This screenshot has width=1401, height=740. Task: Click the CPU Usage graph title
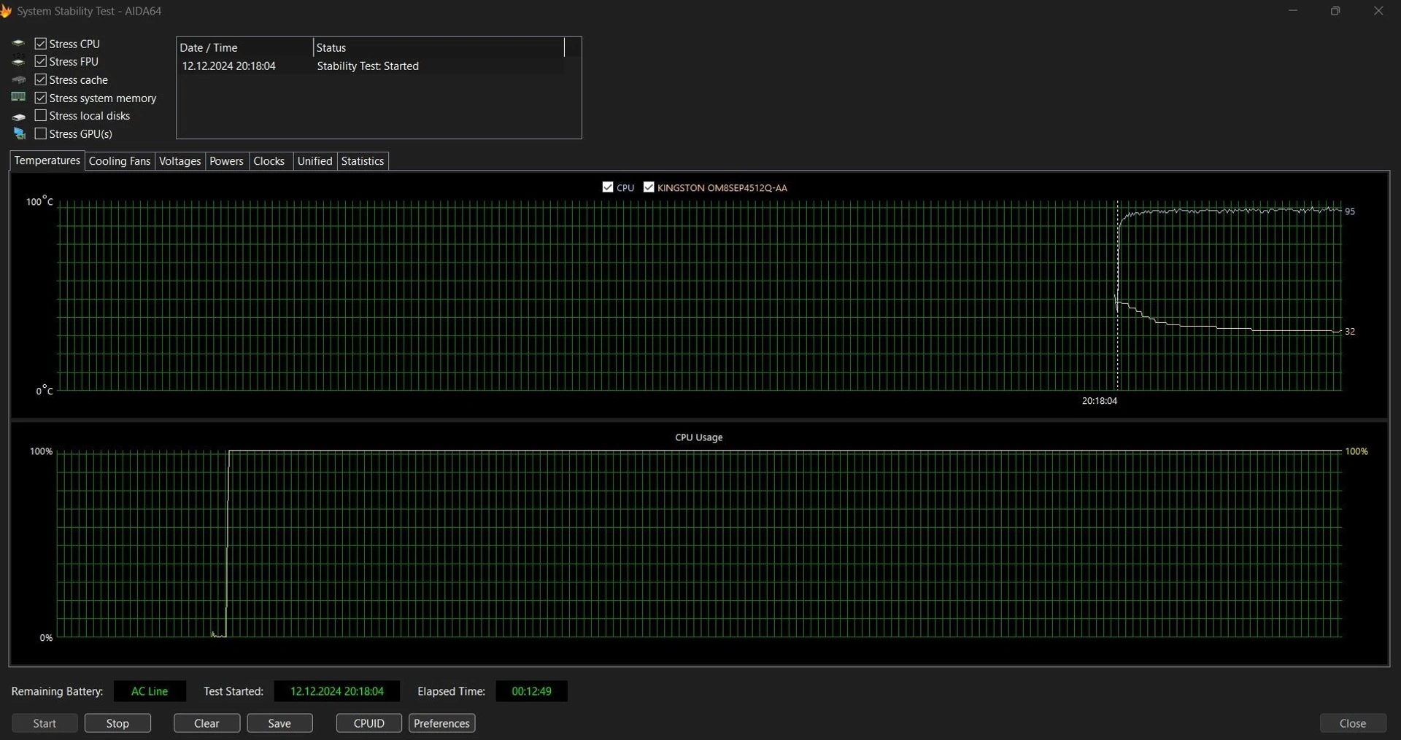point(699,437)
